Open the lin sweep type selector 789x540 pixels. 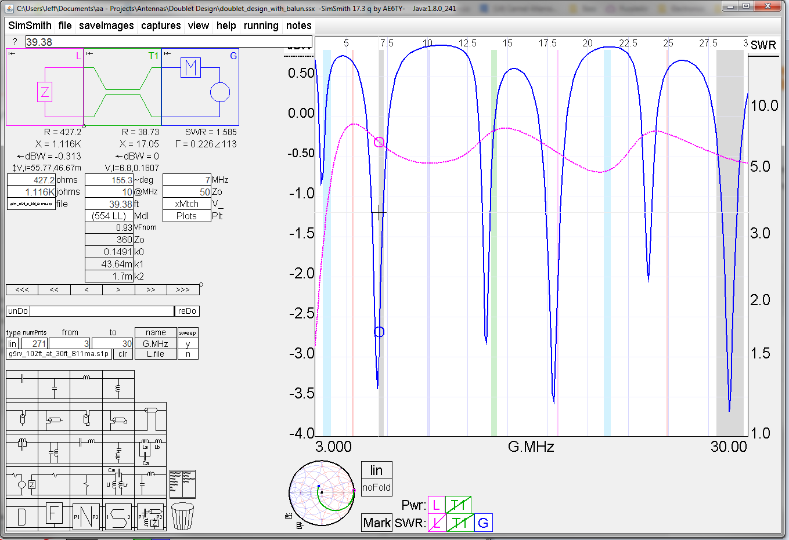coord(13,343)
